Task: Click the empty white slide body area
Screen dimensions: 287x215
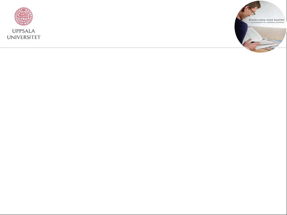Action: coord(143,131)
